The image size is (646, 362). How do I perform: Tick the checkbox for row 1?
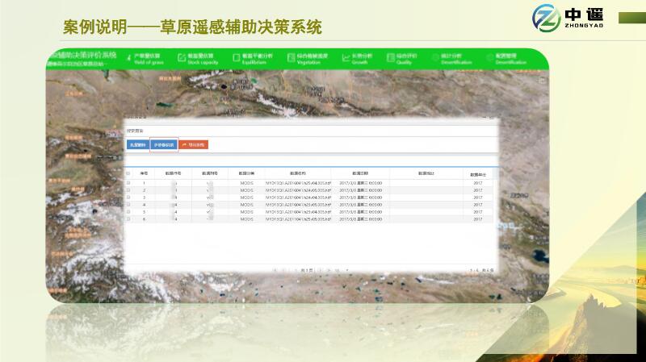tap(128, 184)
